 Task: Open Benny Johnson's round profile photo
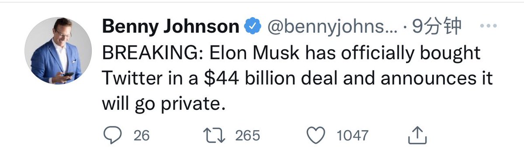(58, 50)
